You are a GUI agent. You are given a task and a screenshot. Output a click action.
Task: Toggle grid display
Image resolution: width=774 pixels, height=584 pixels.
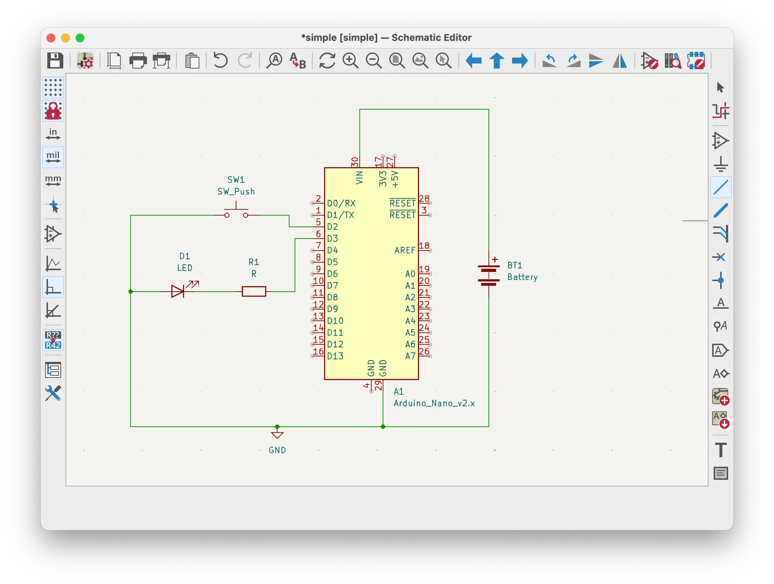pyautogui.click(x=53, y=88)
